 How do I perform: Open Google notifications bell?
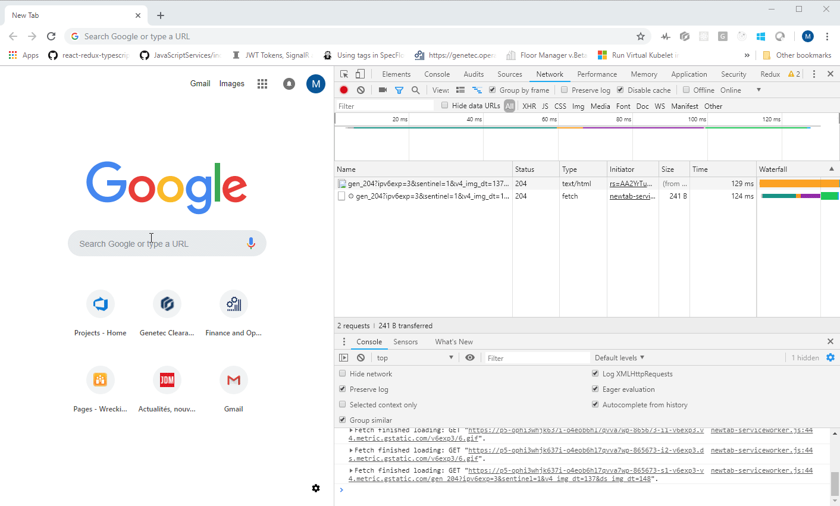[x=289, y=84]
